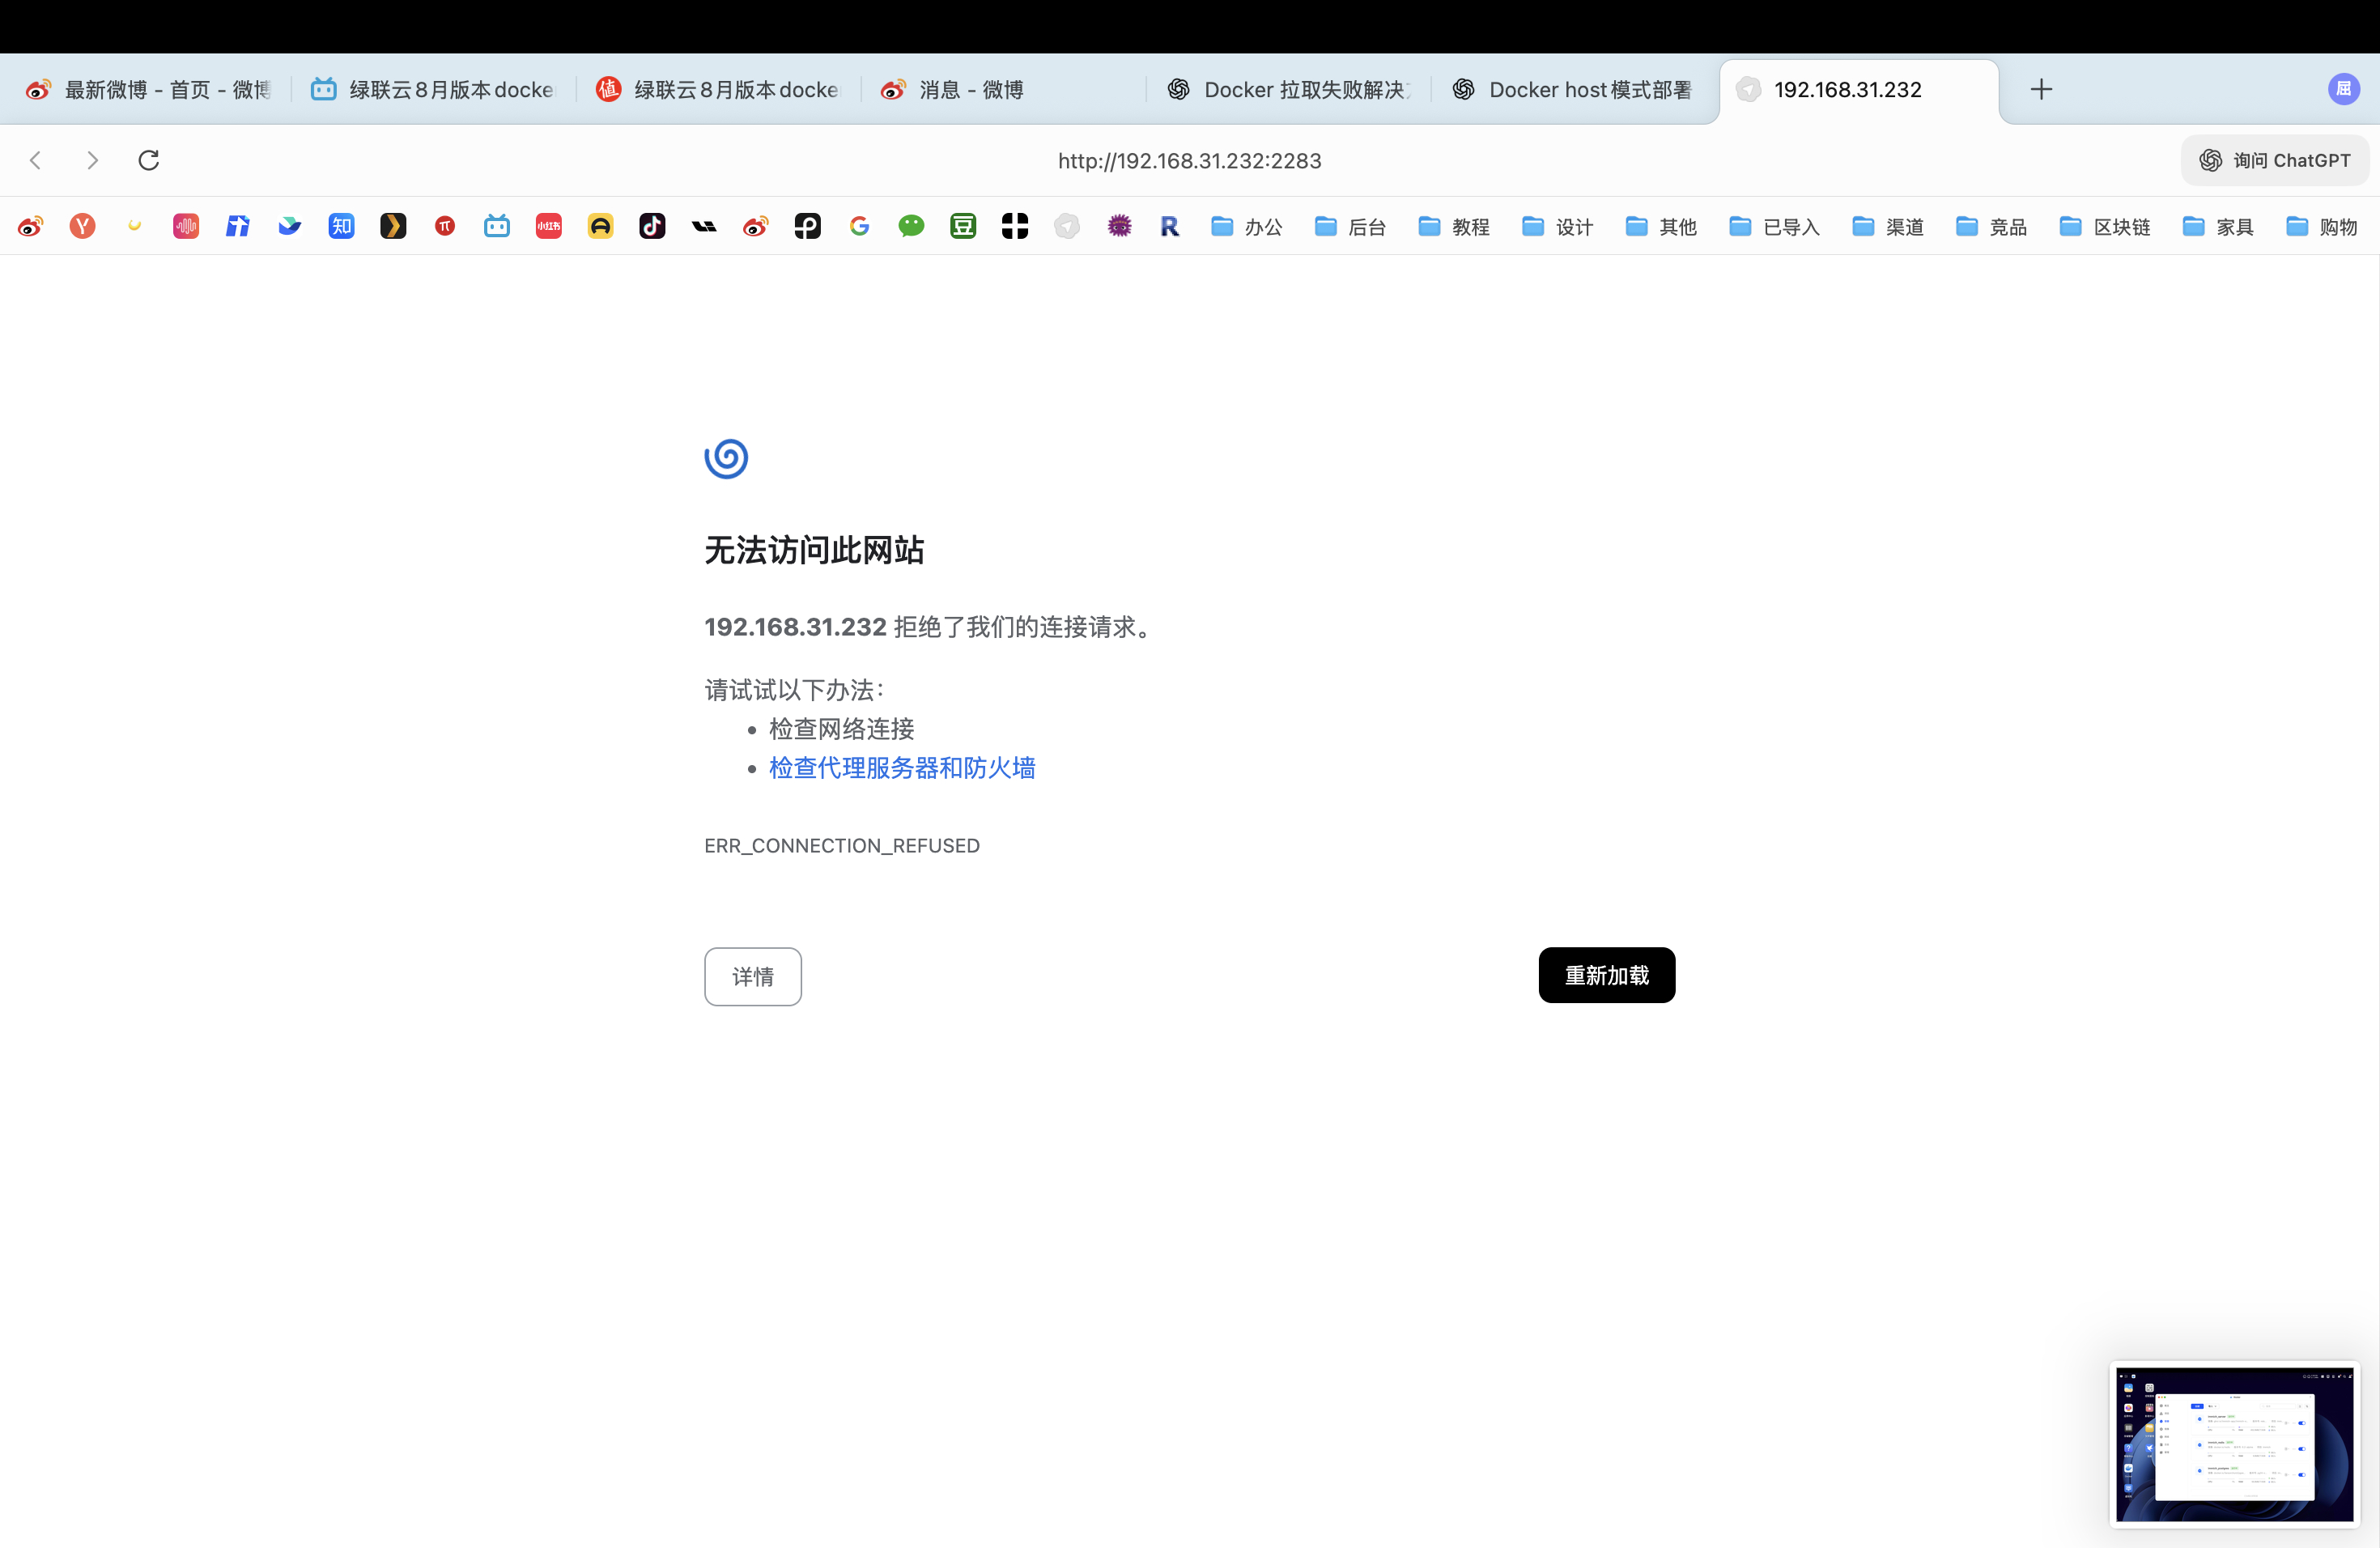Open the Bilibili bookmark icon

497,226
